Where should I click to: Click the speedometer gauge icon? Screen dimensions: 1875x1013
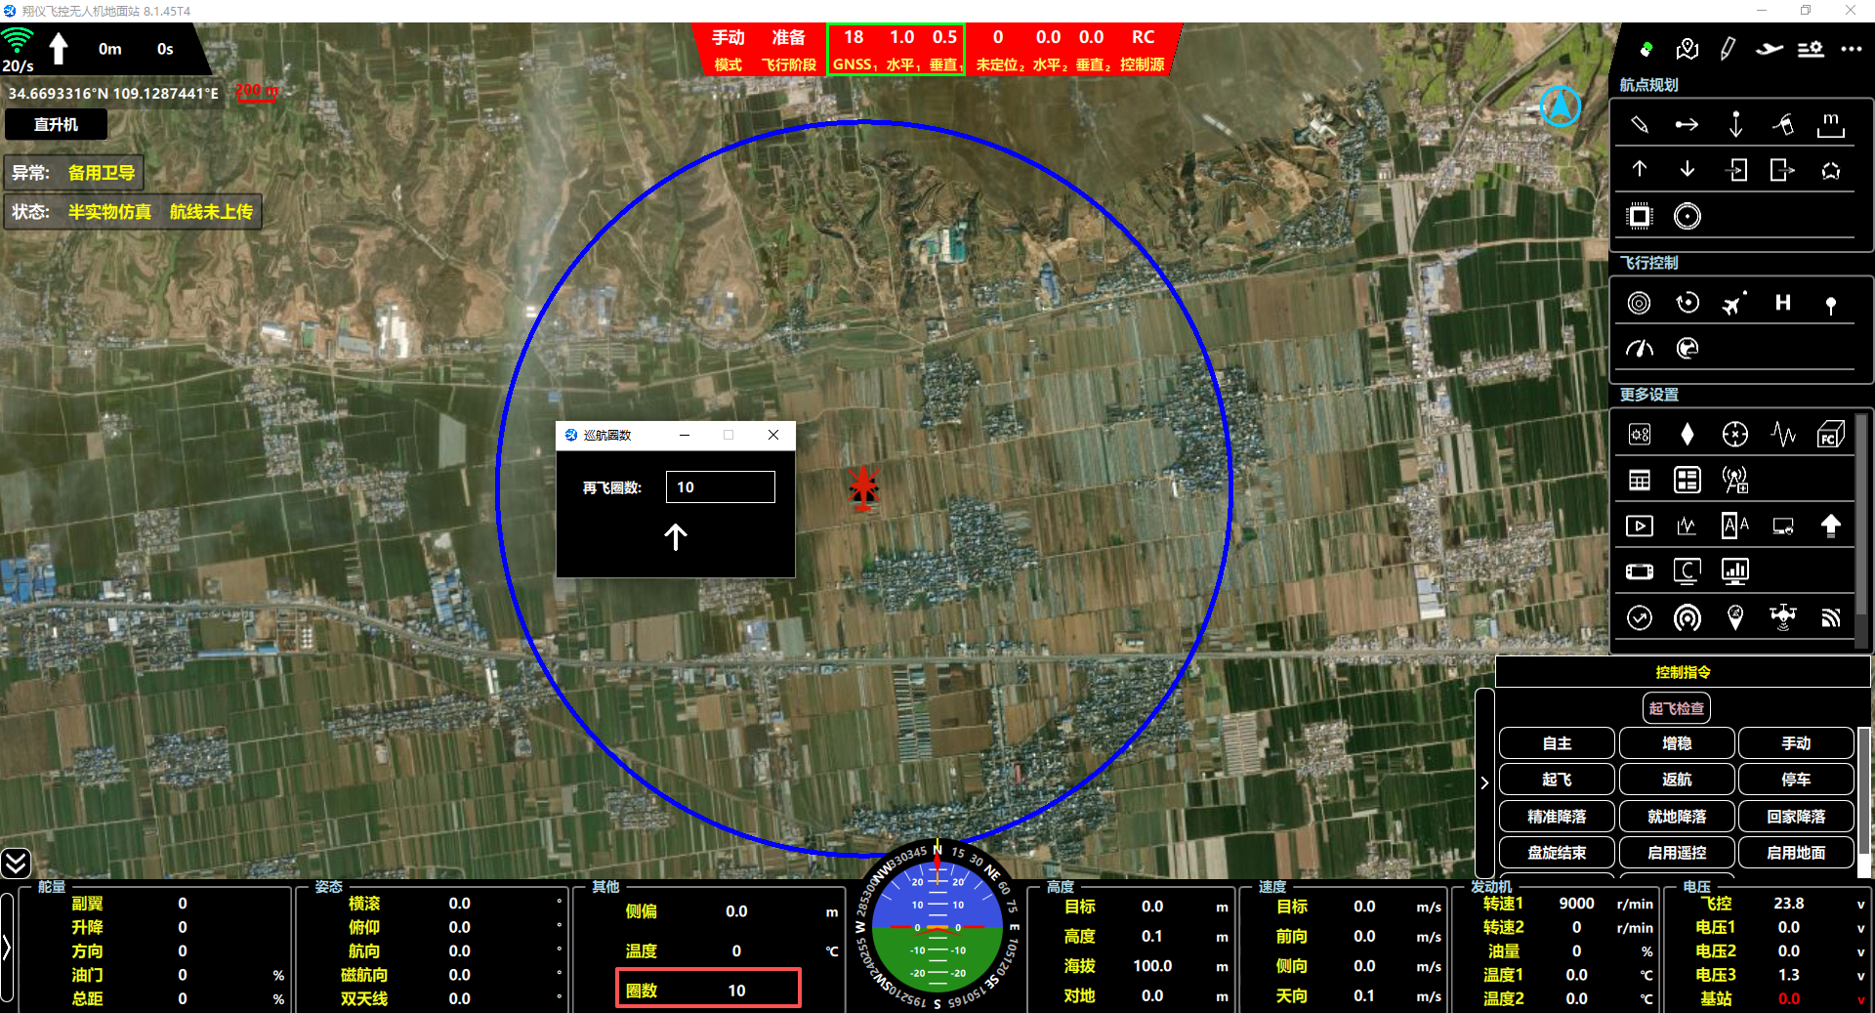[1640, 348]
